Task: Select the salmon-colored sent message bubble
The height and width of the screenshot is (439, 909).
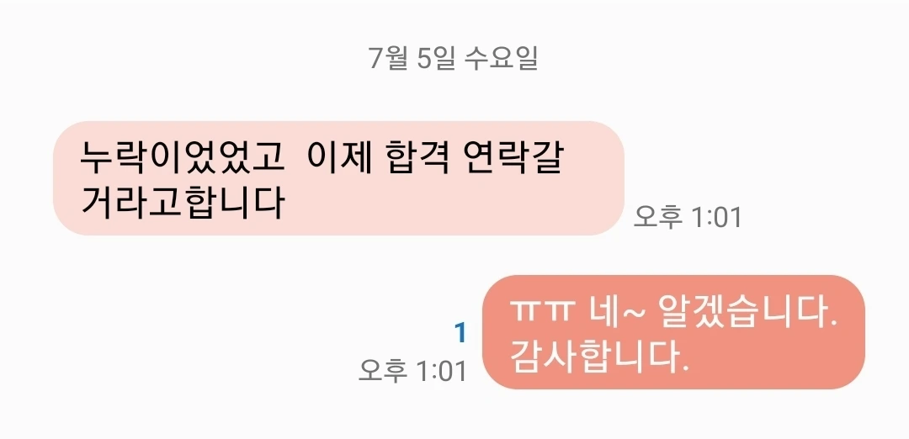Action: point(673,332)
